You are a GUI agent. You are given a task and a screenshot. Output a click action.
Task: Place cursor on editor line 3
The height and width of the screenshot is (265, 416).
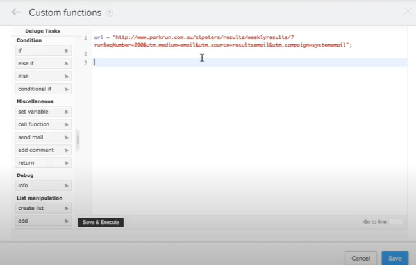pos(249,62)
